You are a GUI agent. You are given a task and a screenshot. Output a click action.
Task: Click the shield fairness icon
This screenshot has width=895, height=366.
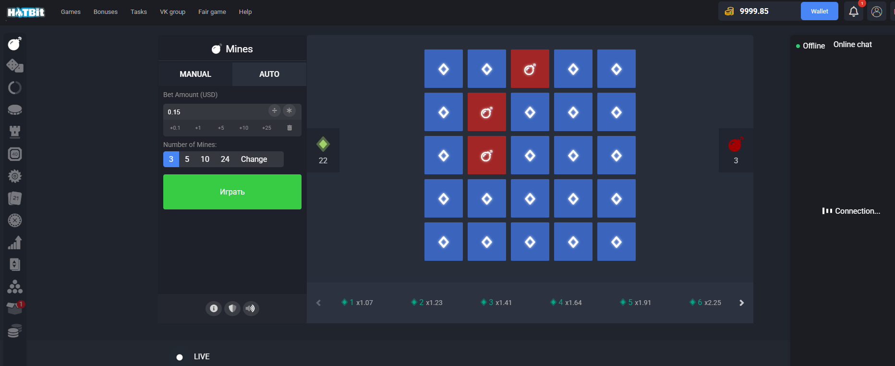pos(232,308)
